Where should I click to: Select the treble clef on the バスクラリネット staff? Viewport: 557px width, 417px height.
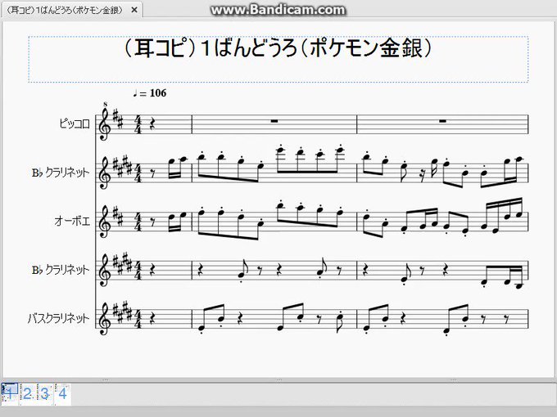click(105, 318)
